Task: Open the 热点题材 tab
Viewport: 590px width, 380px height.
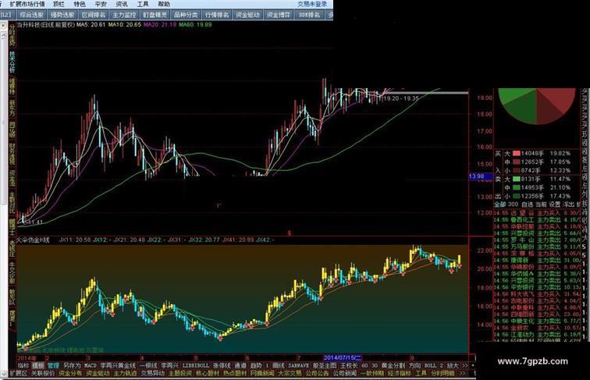Action: 235,373
